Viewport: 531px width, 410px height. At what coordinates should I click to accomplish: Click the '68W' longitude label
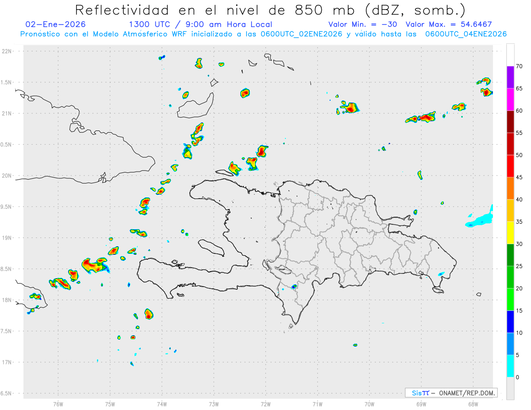[473, 404]
